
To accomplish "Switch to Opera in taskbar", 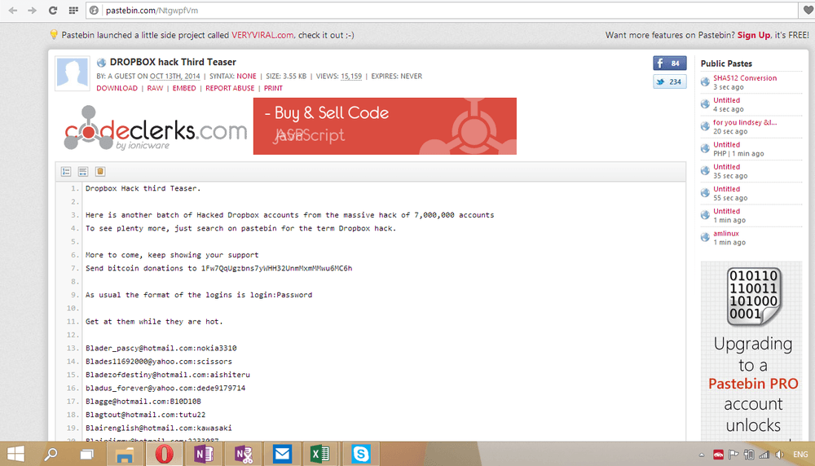I will click(165, 454).
